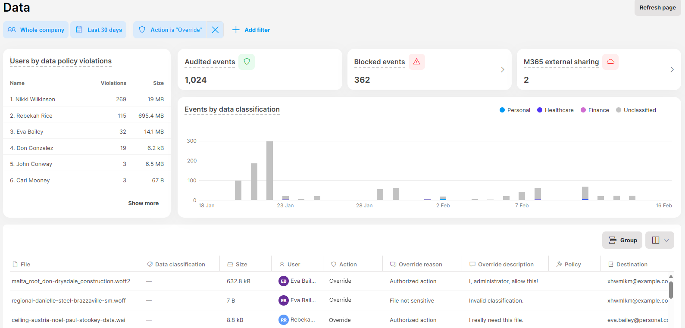Open the Whole company scope filter
This screenshot has height=328, width=685.
click(36, 30)
